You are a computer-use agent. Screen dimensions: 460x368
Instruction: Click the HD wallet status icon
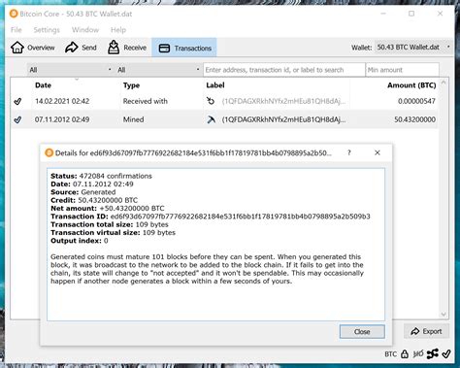pos(418,354)
